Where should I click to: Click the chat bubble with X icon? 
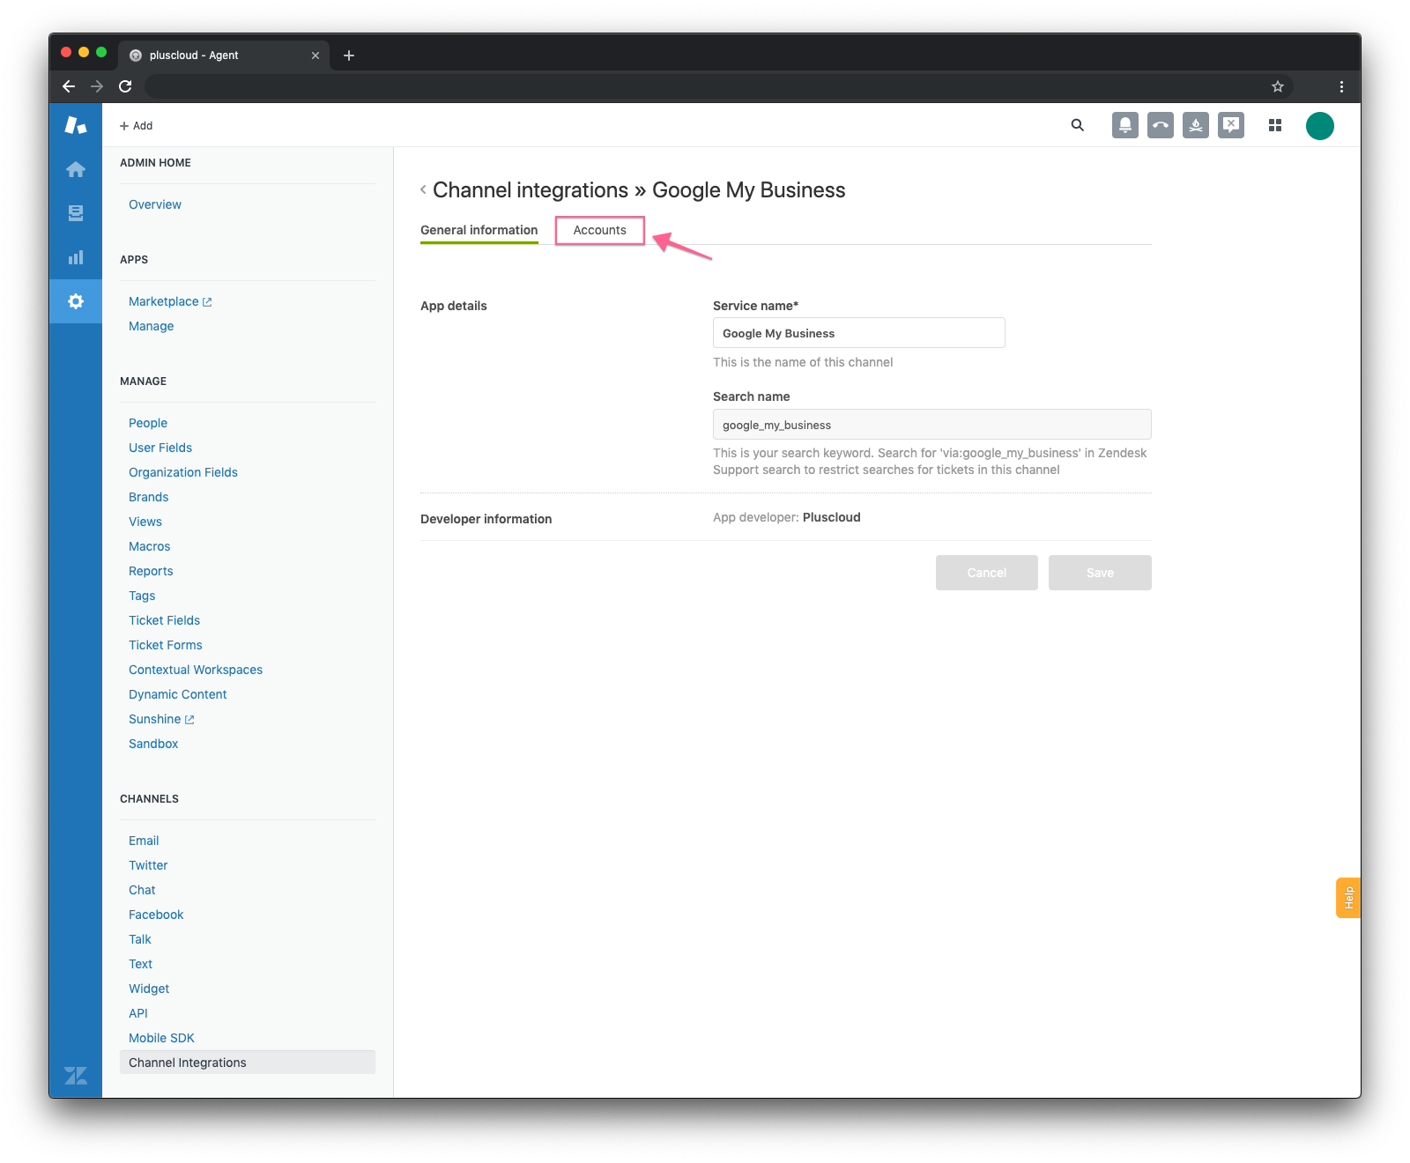point(1231,125)
